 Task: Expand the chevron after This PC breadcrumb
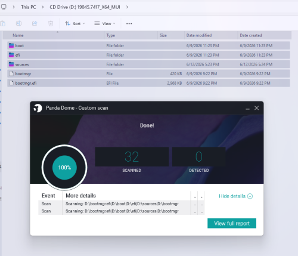click(x=43, y=7)
